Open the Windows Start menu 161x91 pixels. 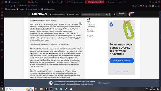click(x=2, y=89)
